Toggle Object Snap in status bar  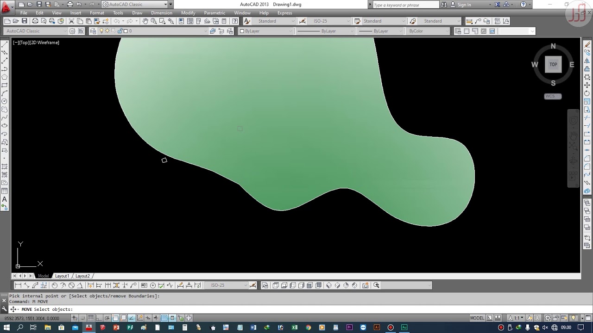point(115,318)
